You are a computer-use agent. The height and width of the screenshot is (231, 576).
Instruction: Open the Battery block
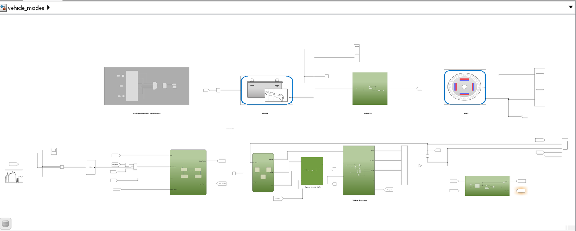click(x=267, y=90)
